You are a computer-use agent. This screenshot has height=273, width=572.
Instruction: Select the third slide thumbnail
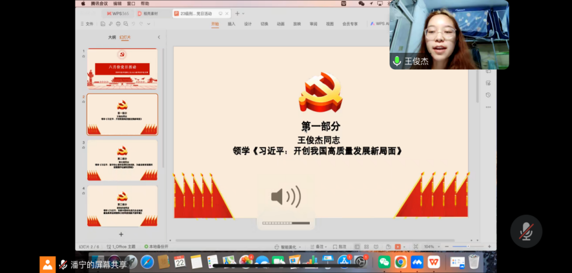coord(122,160)
